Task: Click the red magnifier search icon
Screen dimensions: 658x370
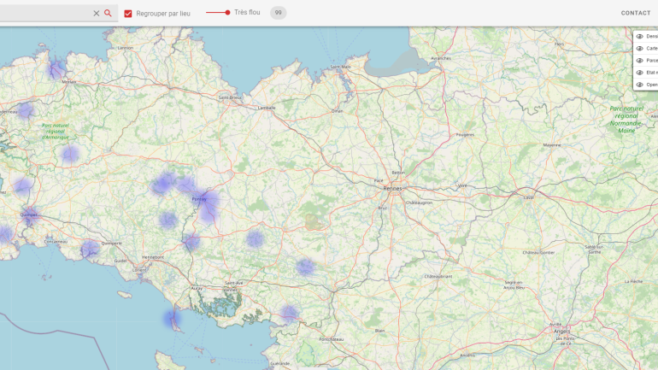Action: 108,13
